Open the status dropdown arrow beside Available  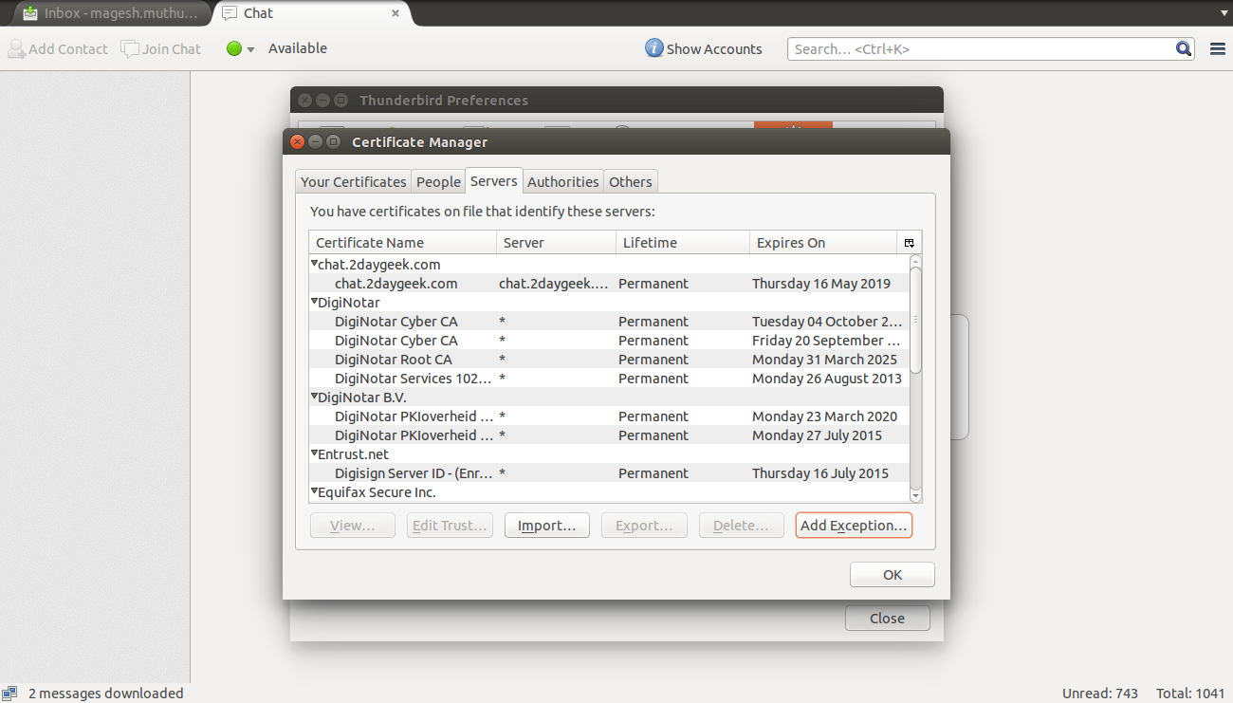(x=251, y=49)
